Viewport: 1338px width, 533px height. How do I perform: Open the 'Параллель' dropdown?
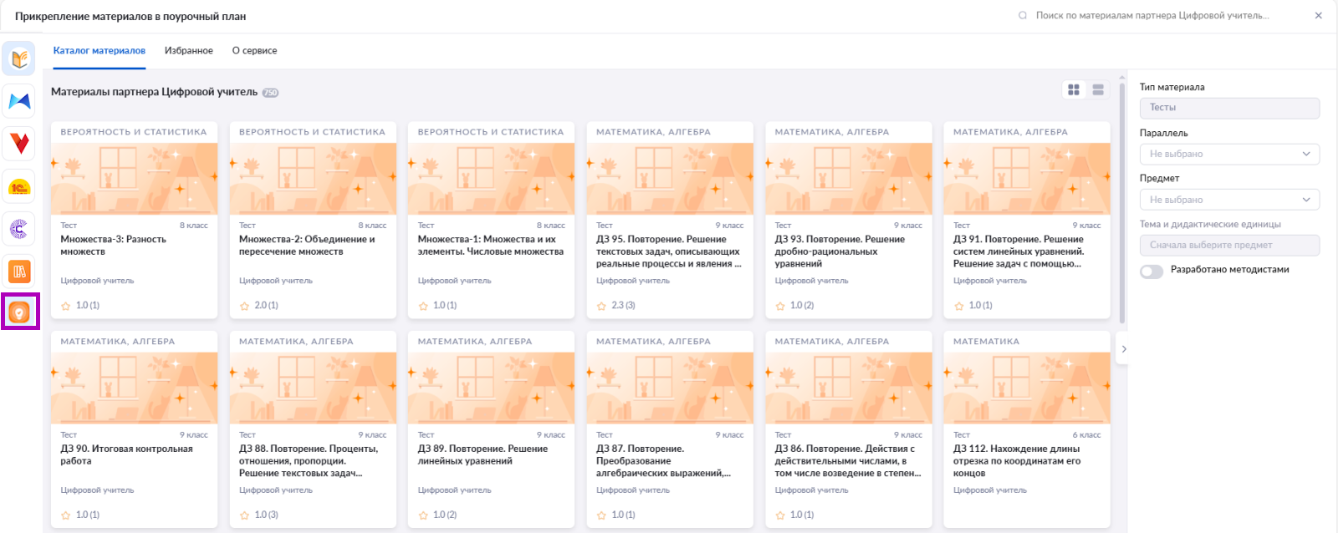(x=1229, y=154)
